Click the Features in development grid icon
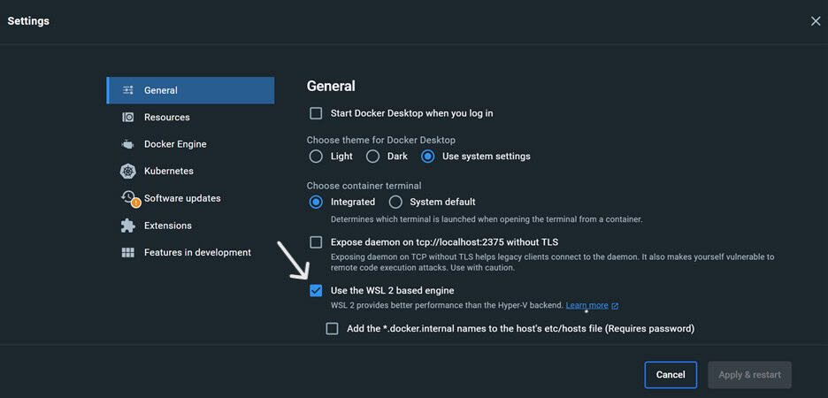The height and width of the screenshot is (398, 828). pyautogui.click(x=128, y=253)
